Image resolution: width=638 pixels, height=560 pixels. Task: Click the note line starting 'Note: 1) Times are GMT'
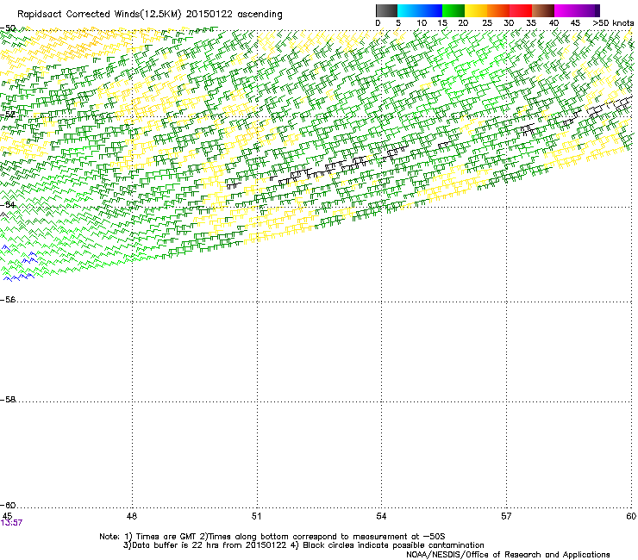coord(272,537)
